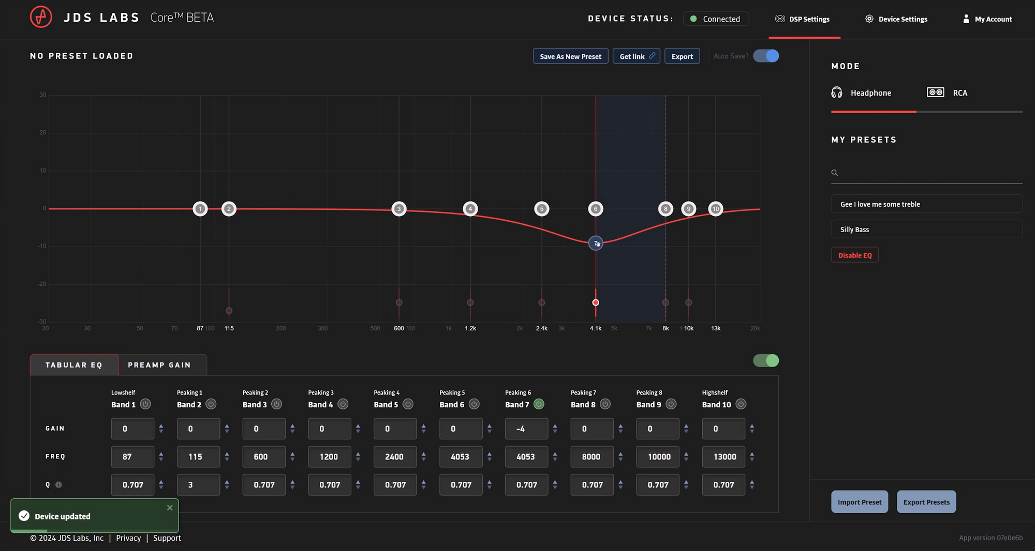Toggle the Auto Save switch
The image size is (1035, 551).
click(x=766, y=56)
